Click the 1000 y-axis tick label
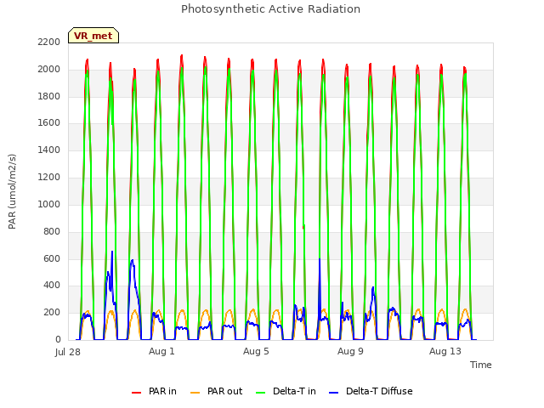 pos(49,204)
